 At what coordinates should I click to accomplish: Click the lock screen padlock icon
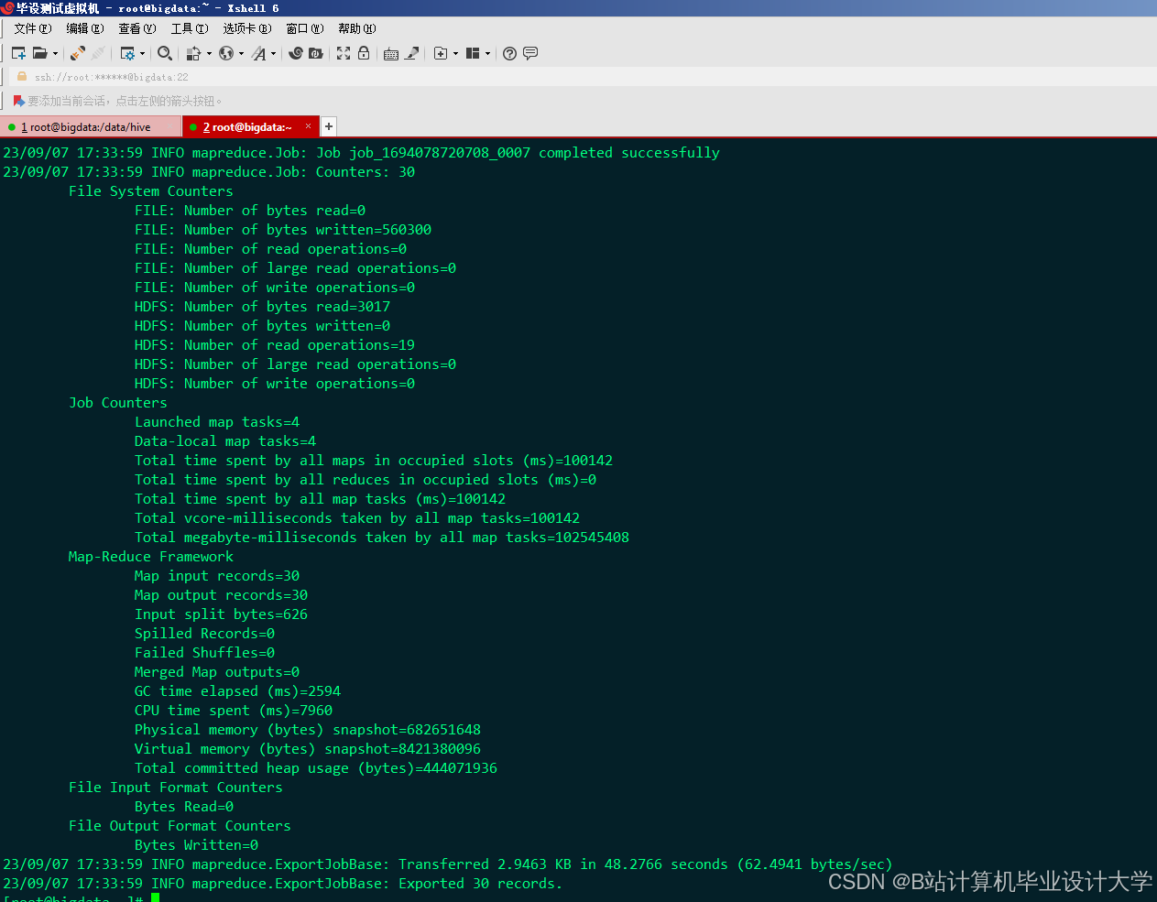[x=364, y=53]
